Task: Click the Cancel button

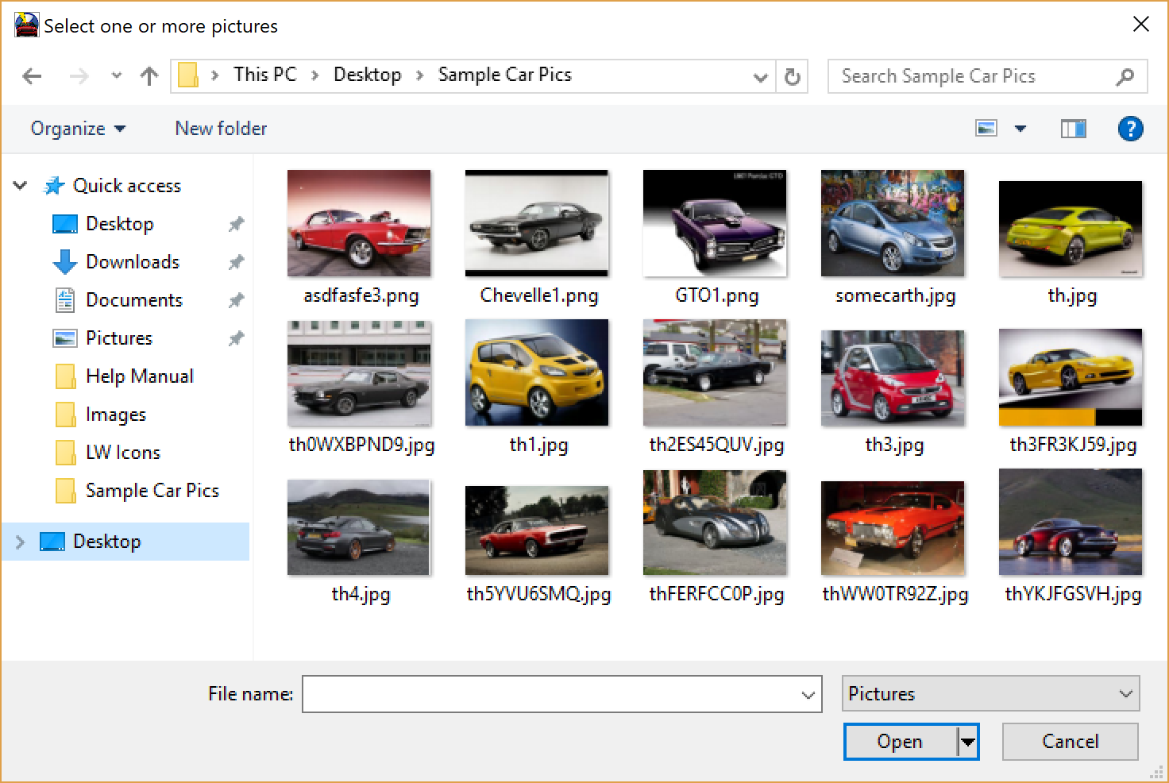Action: click(1070, 740)
